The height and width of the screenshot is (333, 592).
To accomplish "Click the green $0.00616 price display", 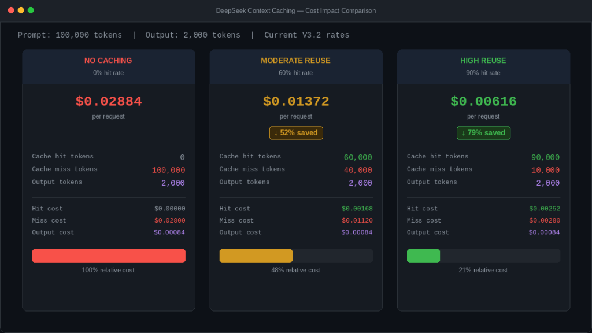I will pos(483,101).
